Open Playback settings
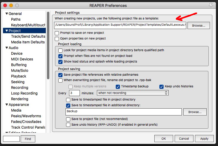Screen dimensions: 218x146 19,76
